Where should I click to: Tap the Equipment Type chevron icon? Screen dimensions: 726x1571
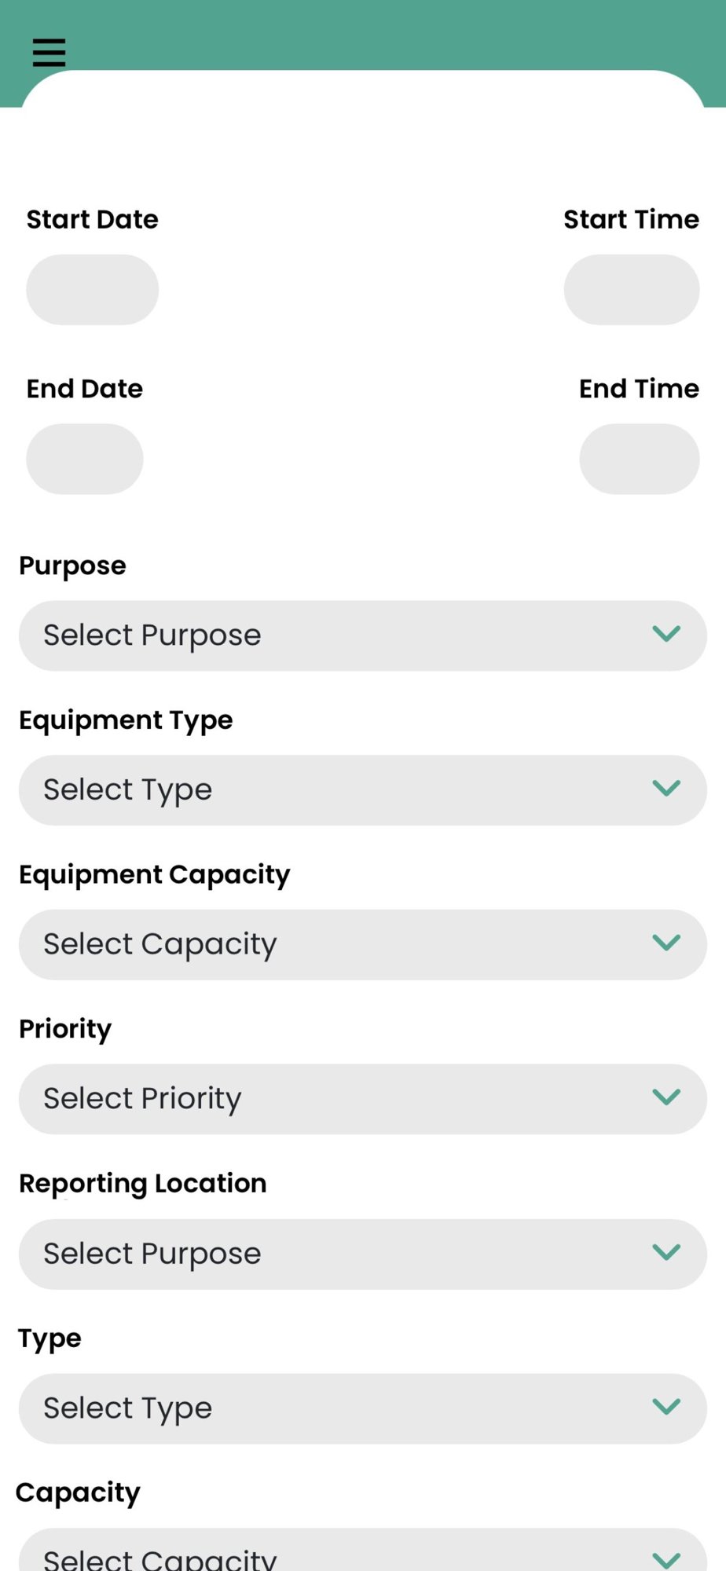pyautogui.click(x=666, y=789)
